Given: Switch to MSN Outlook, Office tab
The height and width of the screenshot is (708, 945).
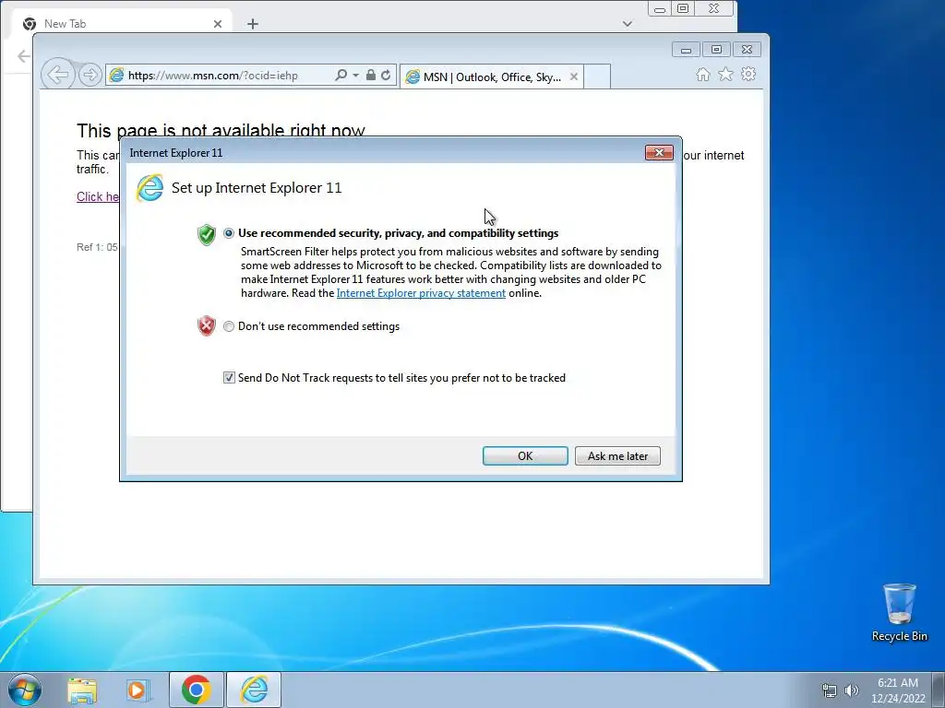Looking at the screenshot, I should (x=491, y=77).
